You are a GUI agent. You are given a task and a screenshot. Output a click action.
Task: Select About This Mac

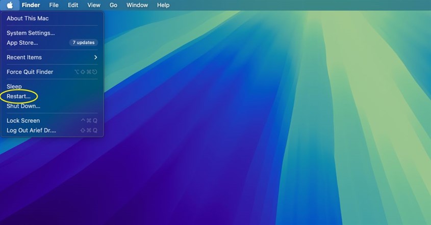pyautogui.click(x=28, y=18)
